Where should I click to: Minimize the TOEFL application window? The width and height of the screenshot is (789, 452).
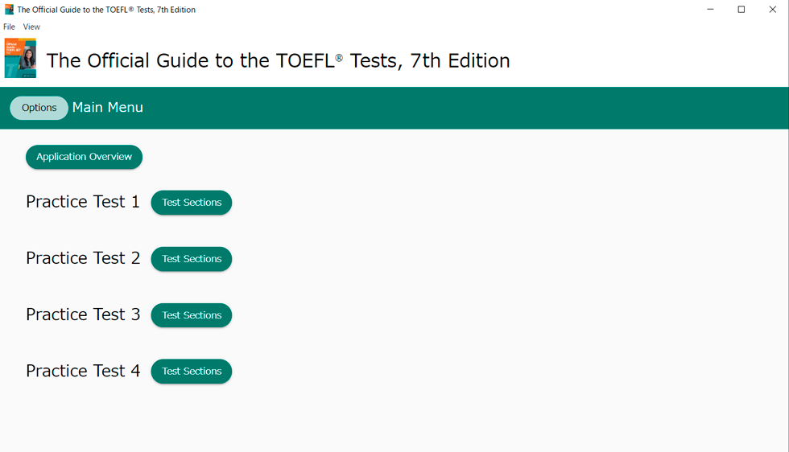[x=710, y=10]
